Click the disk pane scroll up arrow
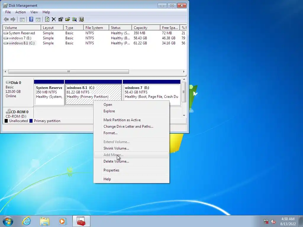Image resolution: width=303 pixels, height=227 pixels. point(184,79)
